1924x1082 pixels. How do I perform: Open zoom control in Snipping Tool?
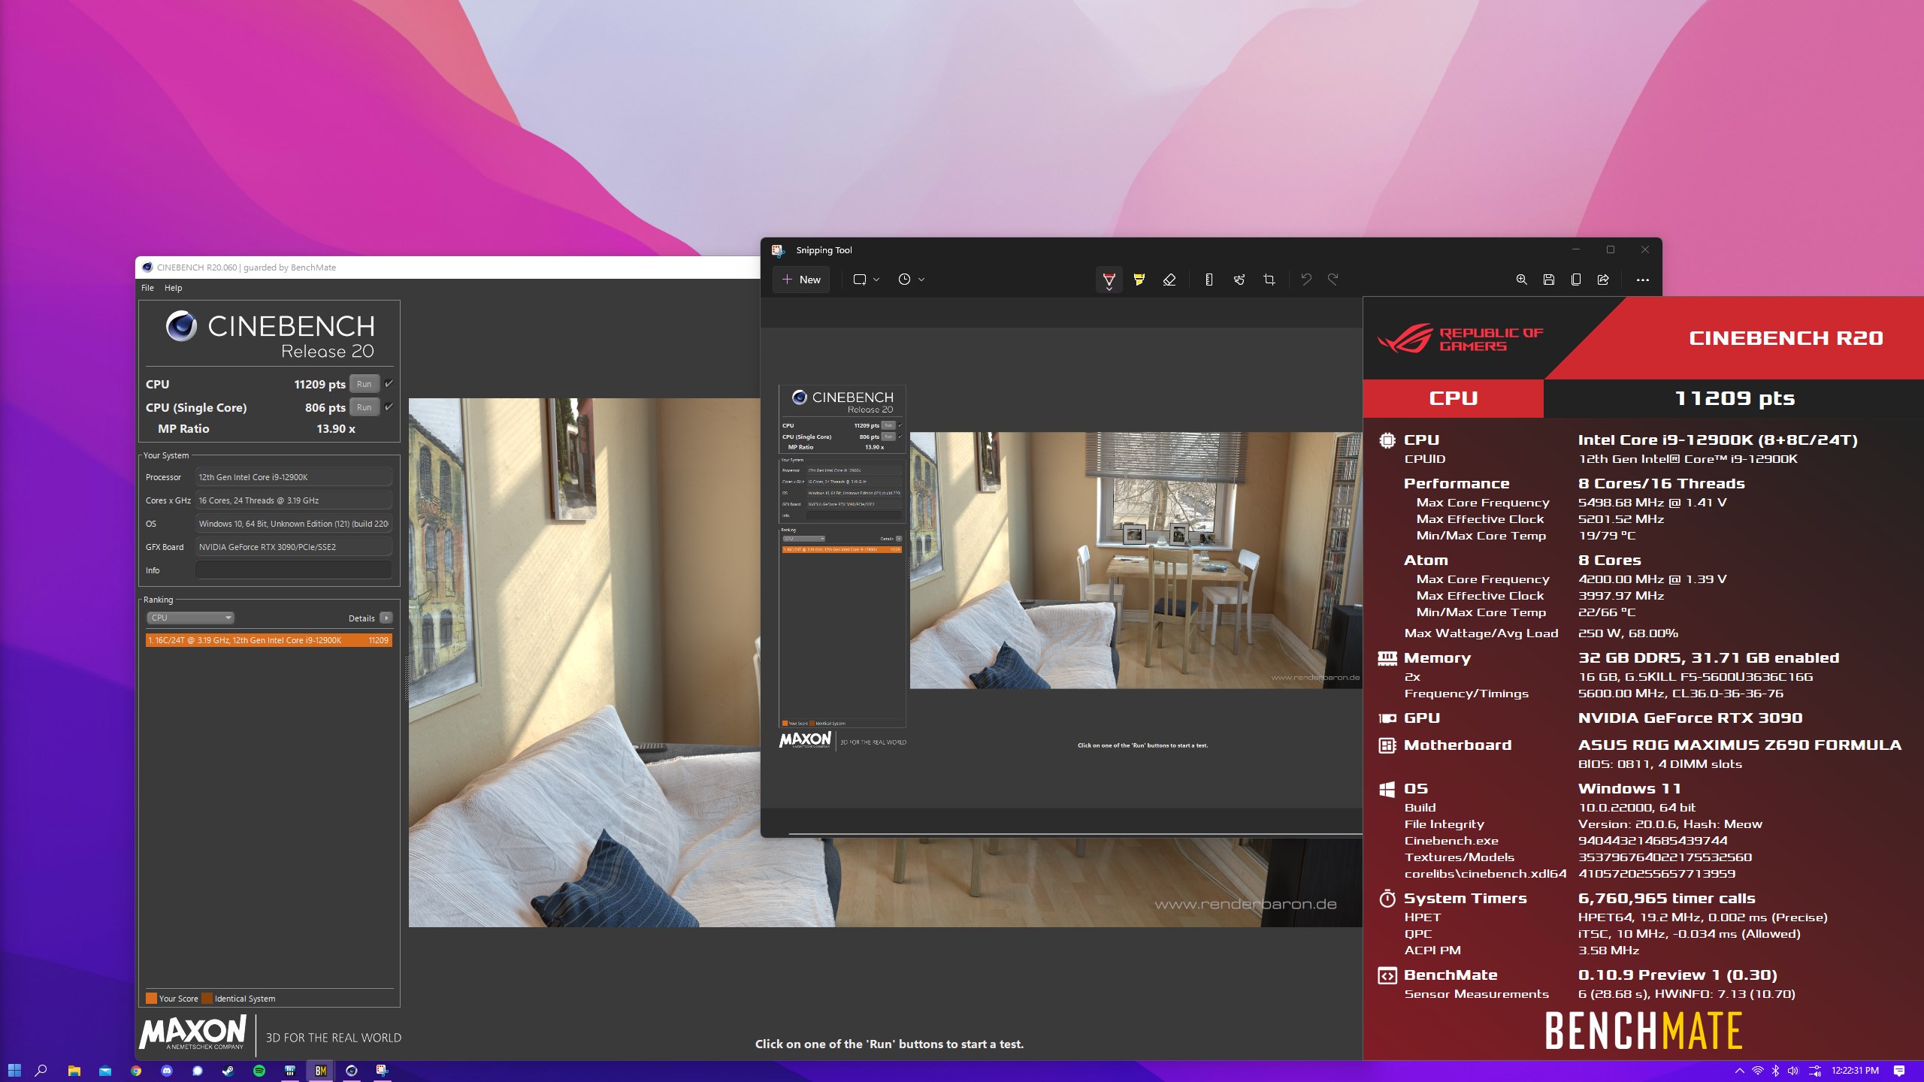tap(1521, 280)
